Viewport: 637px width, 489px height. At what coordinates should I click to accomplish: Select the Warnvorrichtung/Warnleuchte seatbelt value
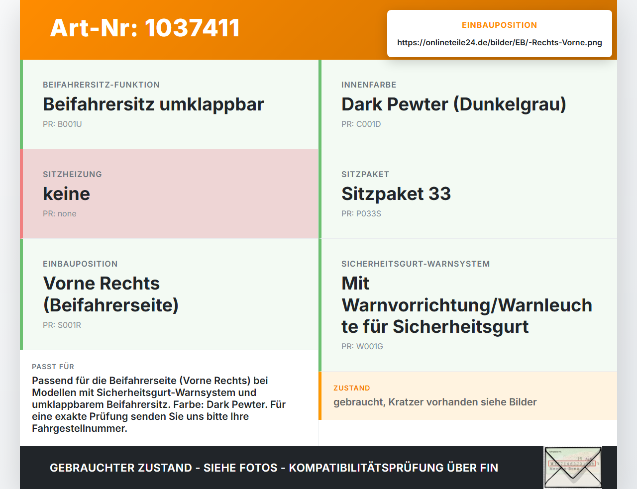click(467, 305)
